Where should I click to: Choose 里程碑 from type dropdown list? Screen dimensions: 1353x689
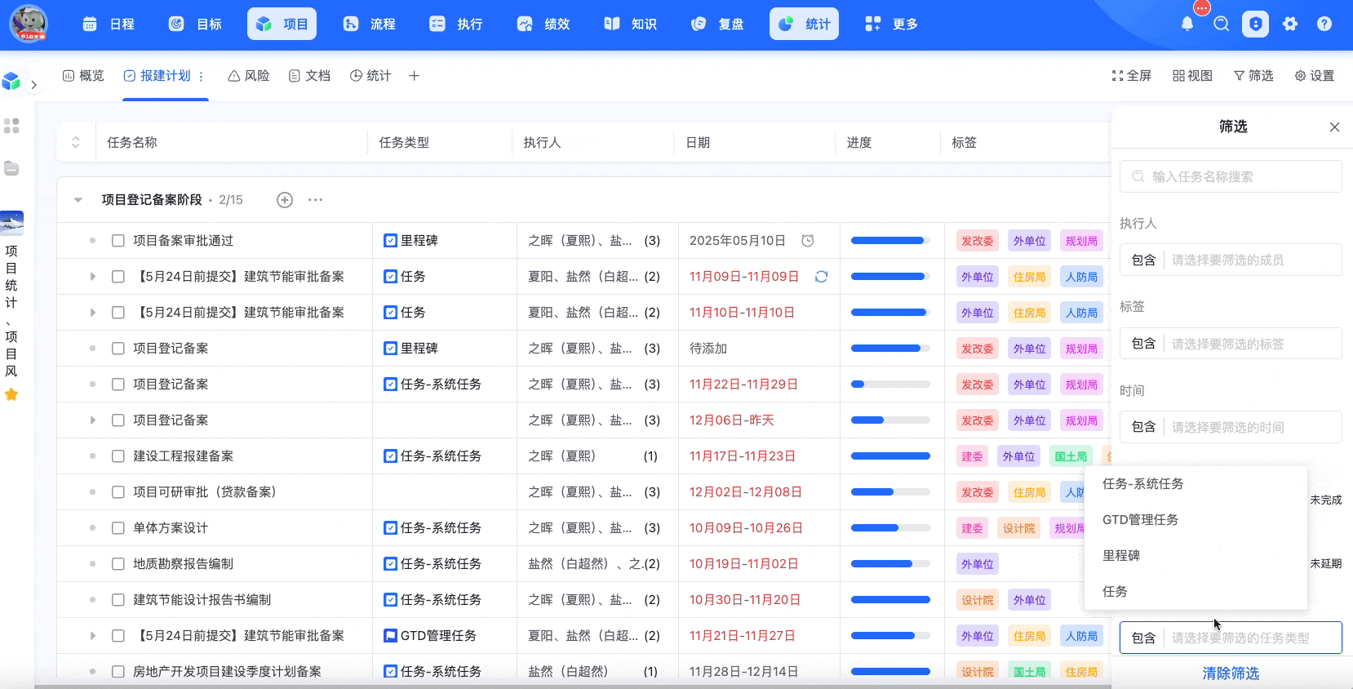(x=1196, y=556)
